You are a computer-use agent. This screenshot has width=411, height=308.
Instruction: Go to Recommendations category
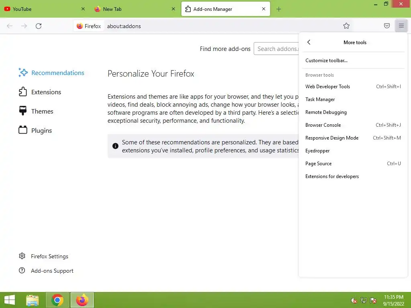[51, 73]
